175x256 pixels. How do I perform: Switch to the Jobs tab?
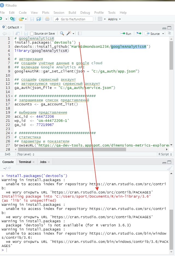(43, 162)
